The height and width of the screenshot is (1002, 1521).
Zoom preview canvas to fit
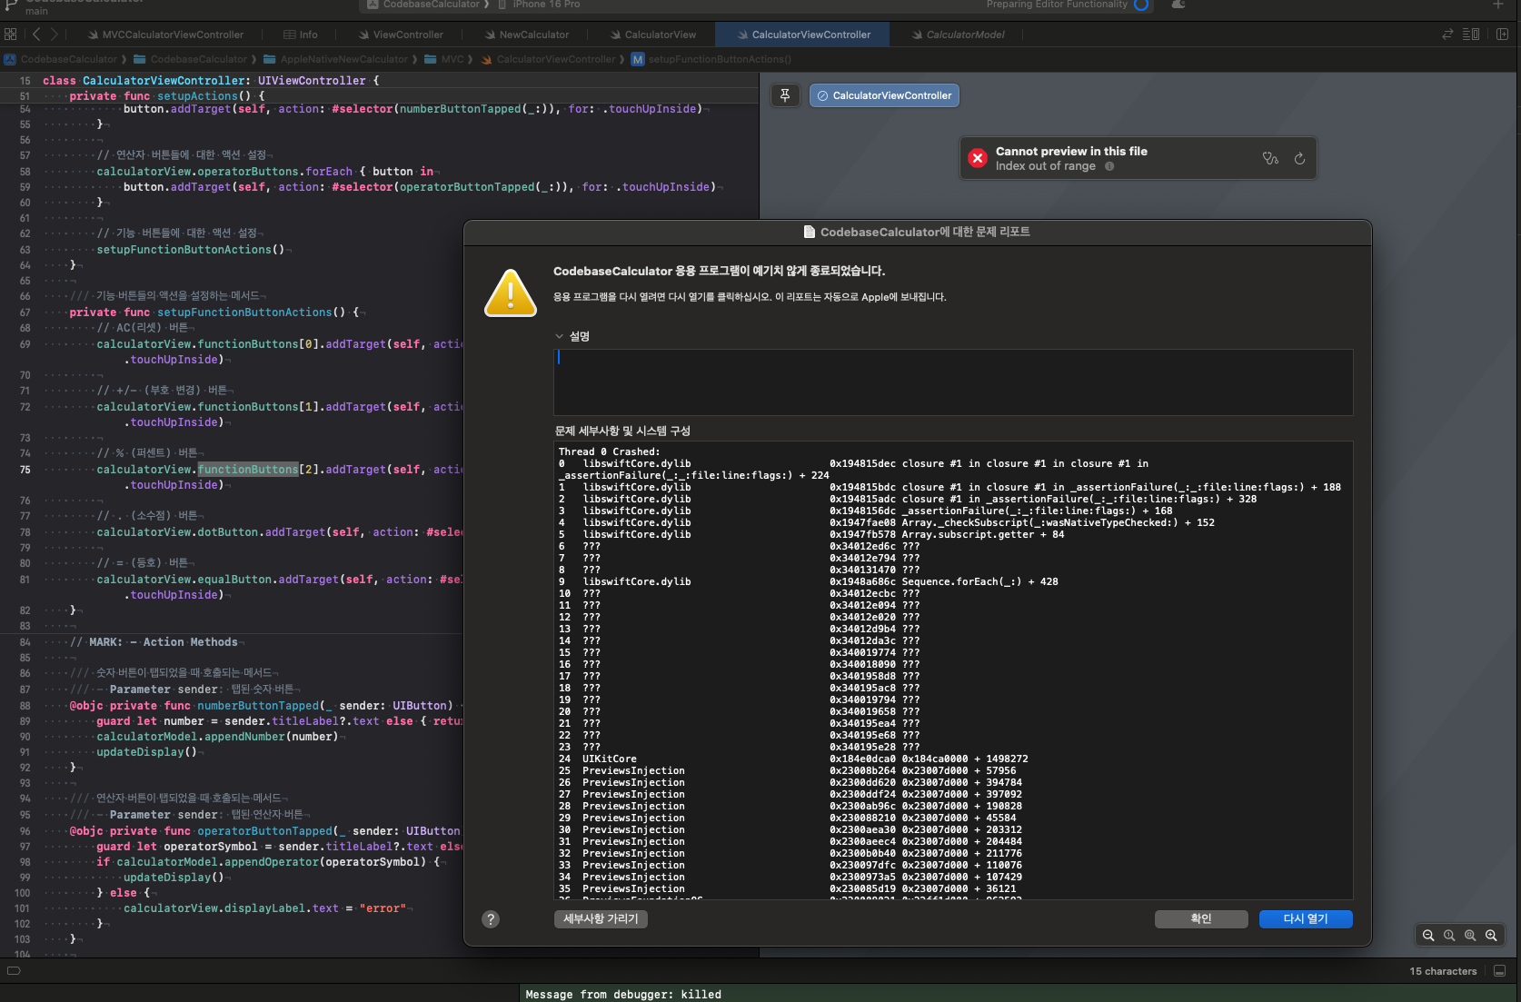(1470, 935)
